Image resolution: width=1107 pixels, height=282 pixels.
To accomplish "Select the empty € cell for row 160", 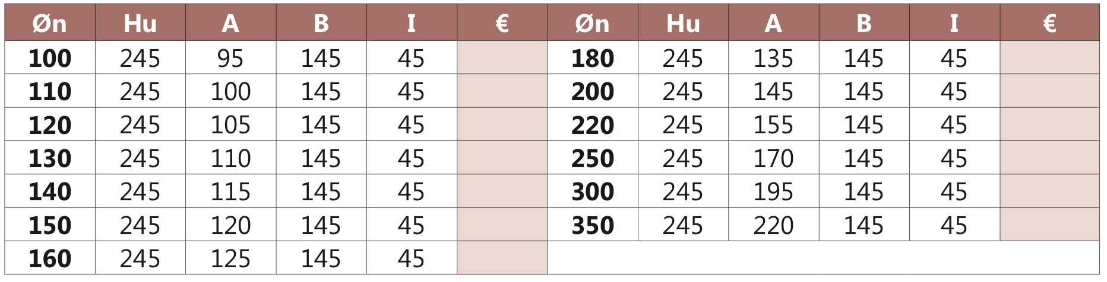I will click(x=502, y=258).
